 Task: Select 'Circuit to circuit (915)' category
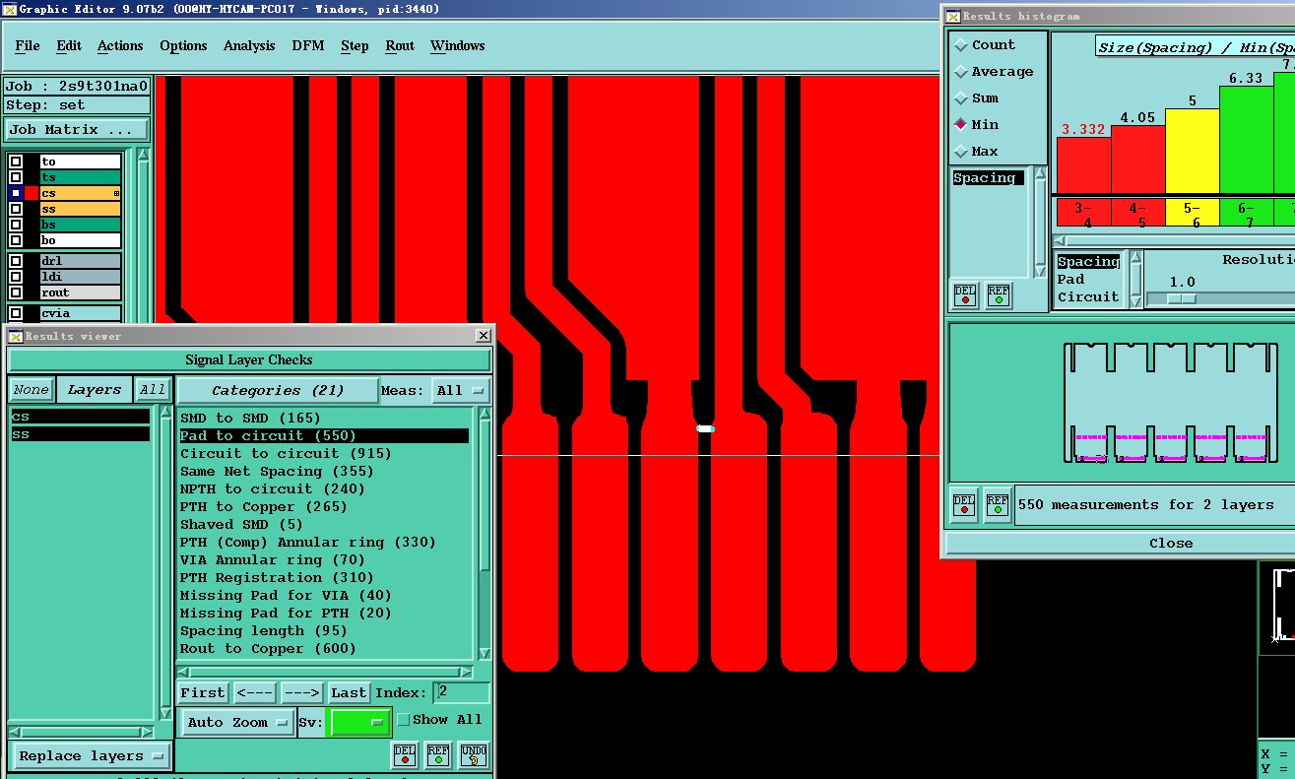[x=286, y=453]
